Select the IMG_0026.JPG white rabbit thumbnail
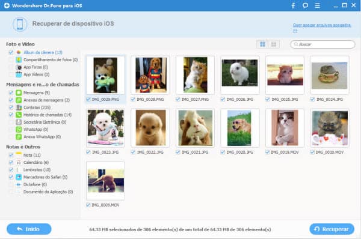The height and width of the screenshot is (239, 361). tap(240, 75)
